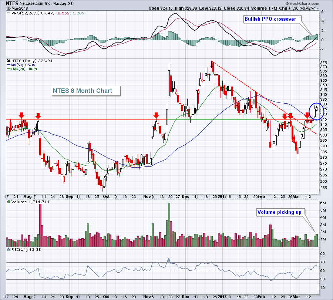Image resolution: width=333 pixels, height=300 pixels.
Task: Click the up triangle after Chg +1.36 (+0.42%)
Action: point(318,9)
